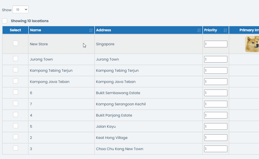Click the Select column header
The image size is (259, 159).
(x=15, y=30)
